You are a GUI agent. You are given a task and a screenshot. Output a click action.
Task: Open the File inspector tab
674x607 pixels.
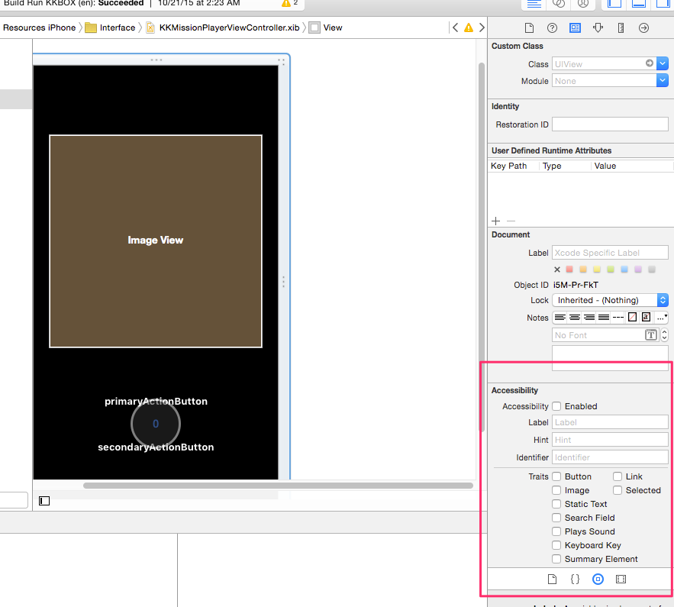coord(528,27)
